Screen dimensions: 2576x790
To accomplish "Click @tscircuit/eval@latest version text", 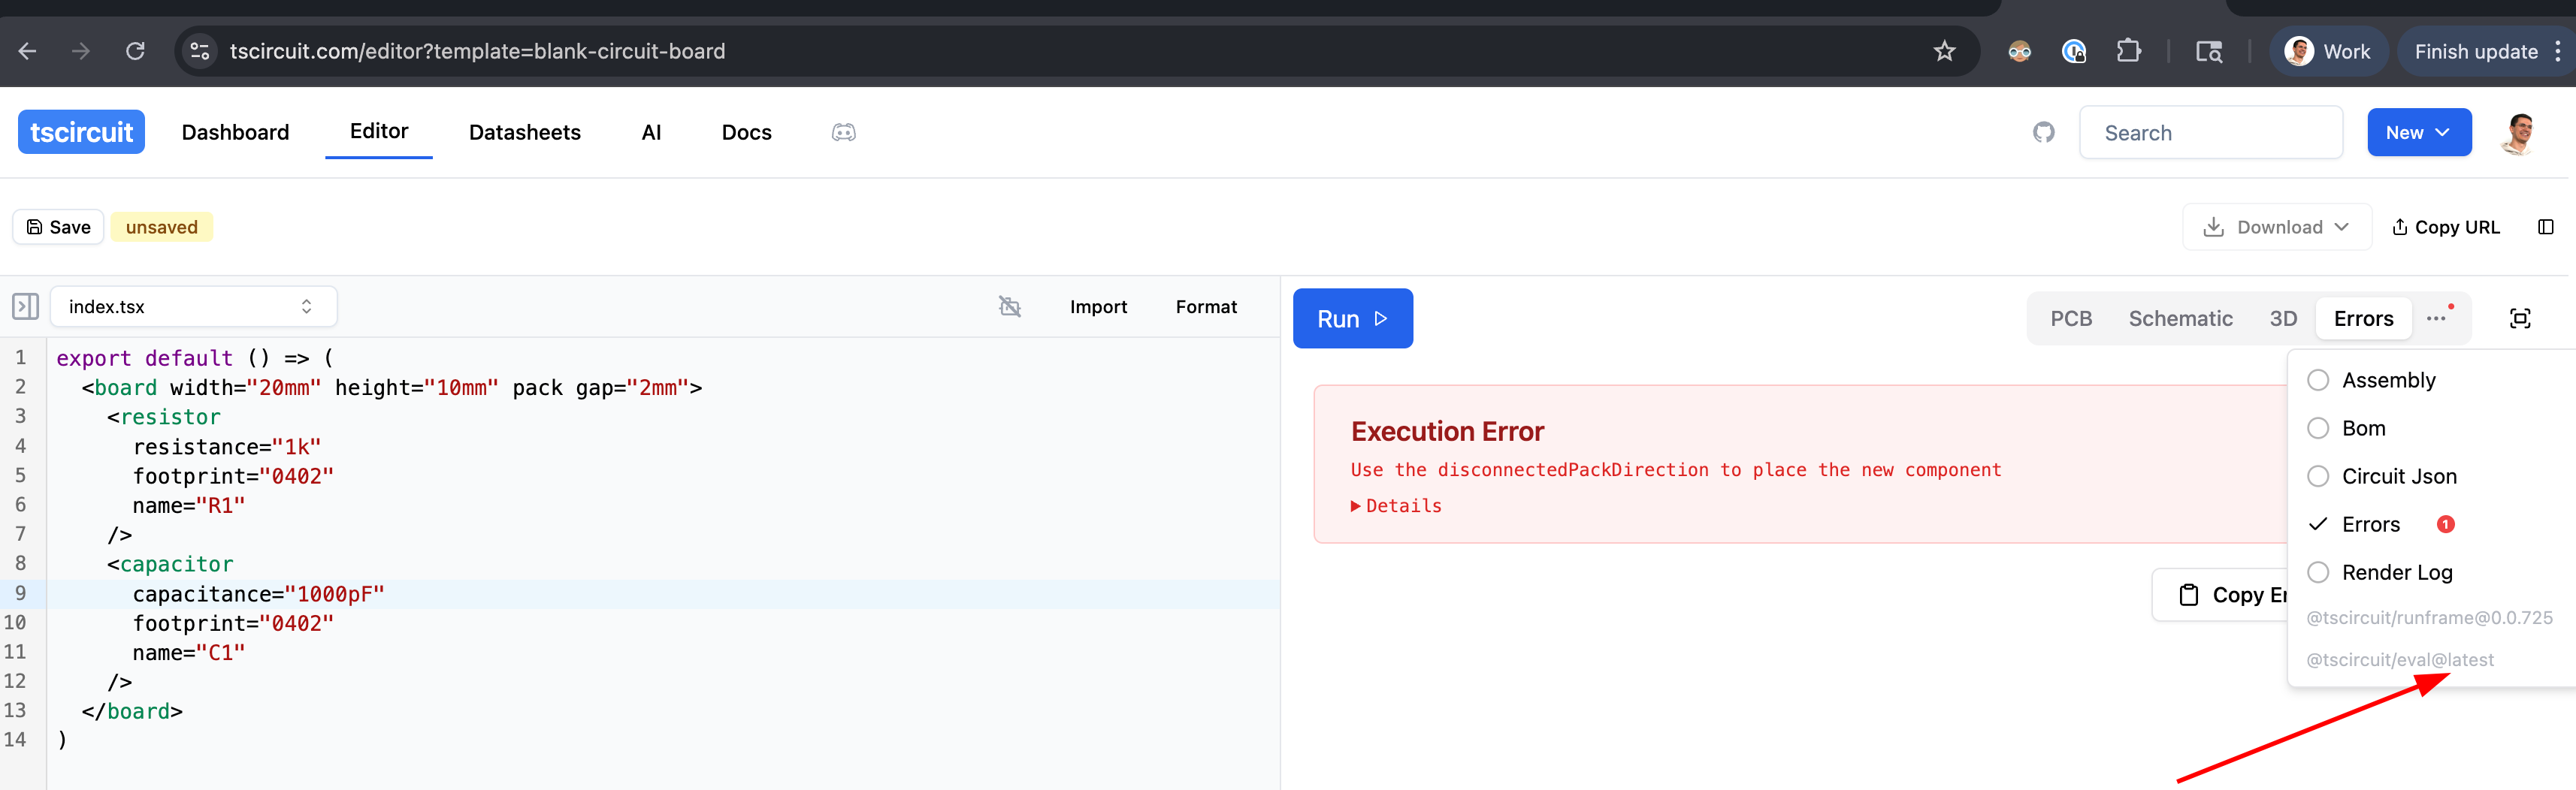I will pos(2399,659).
